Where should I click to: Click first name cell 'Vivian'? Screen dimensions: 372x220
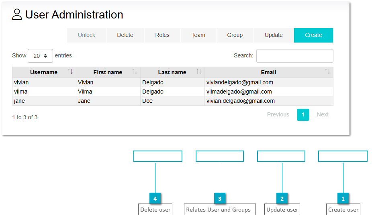[108, 82]
